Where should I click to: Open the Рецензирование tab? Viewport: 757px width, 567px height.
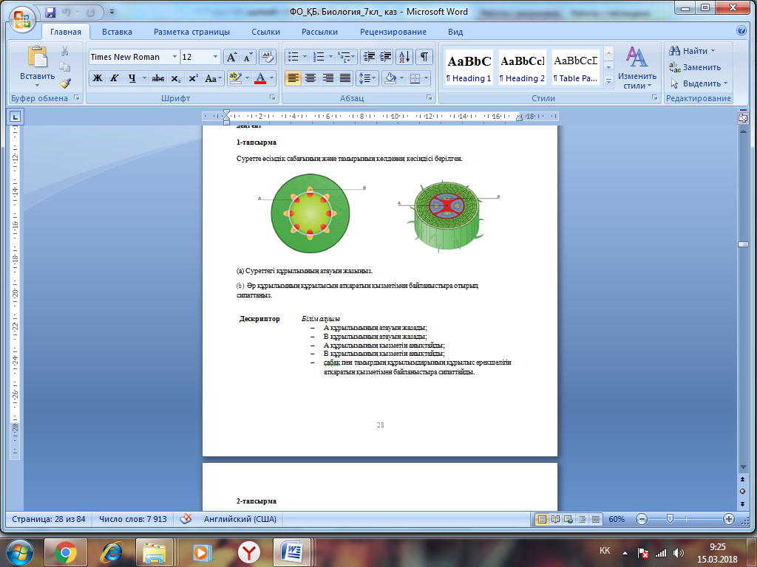pos(393,32)
